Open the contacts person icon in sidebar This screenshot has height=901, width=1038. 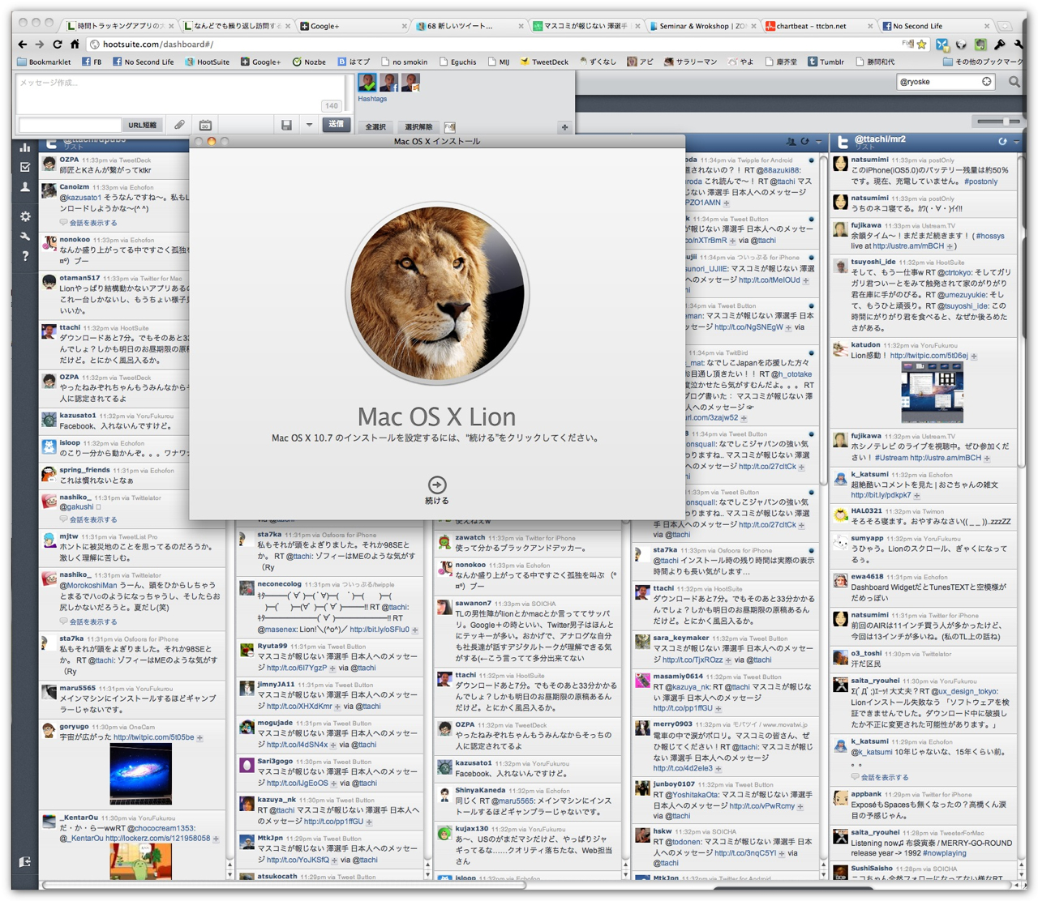25,187
